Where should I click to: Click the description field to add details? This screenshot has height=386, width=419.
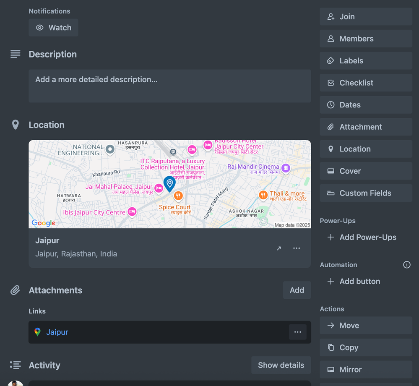169,86
